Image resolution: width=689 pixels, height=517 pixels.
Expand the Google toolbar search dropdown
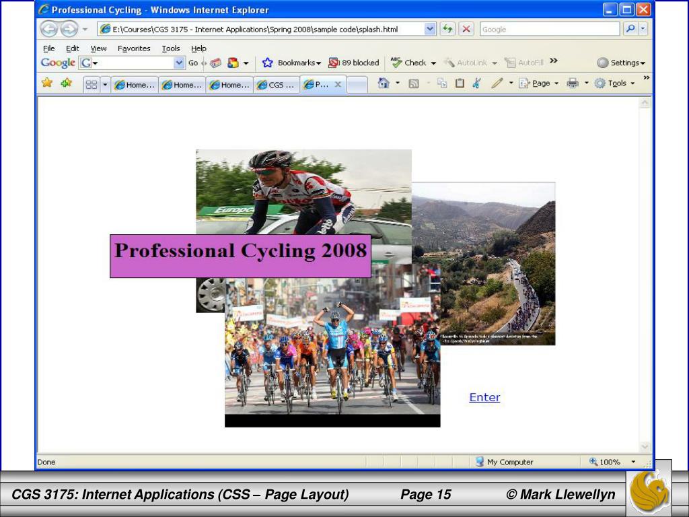[x=179, y=63]
